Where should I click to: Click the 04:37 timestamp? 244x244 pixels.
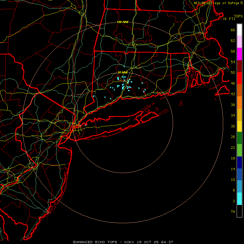[167, 242]
